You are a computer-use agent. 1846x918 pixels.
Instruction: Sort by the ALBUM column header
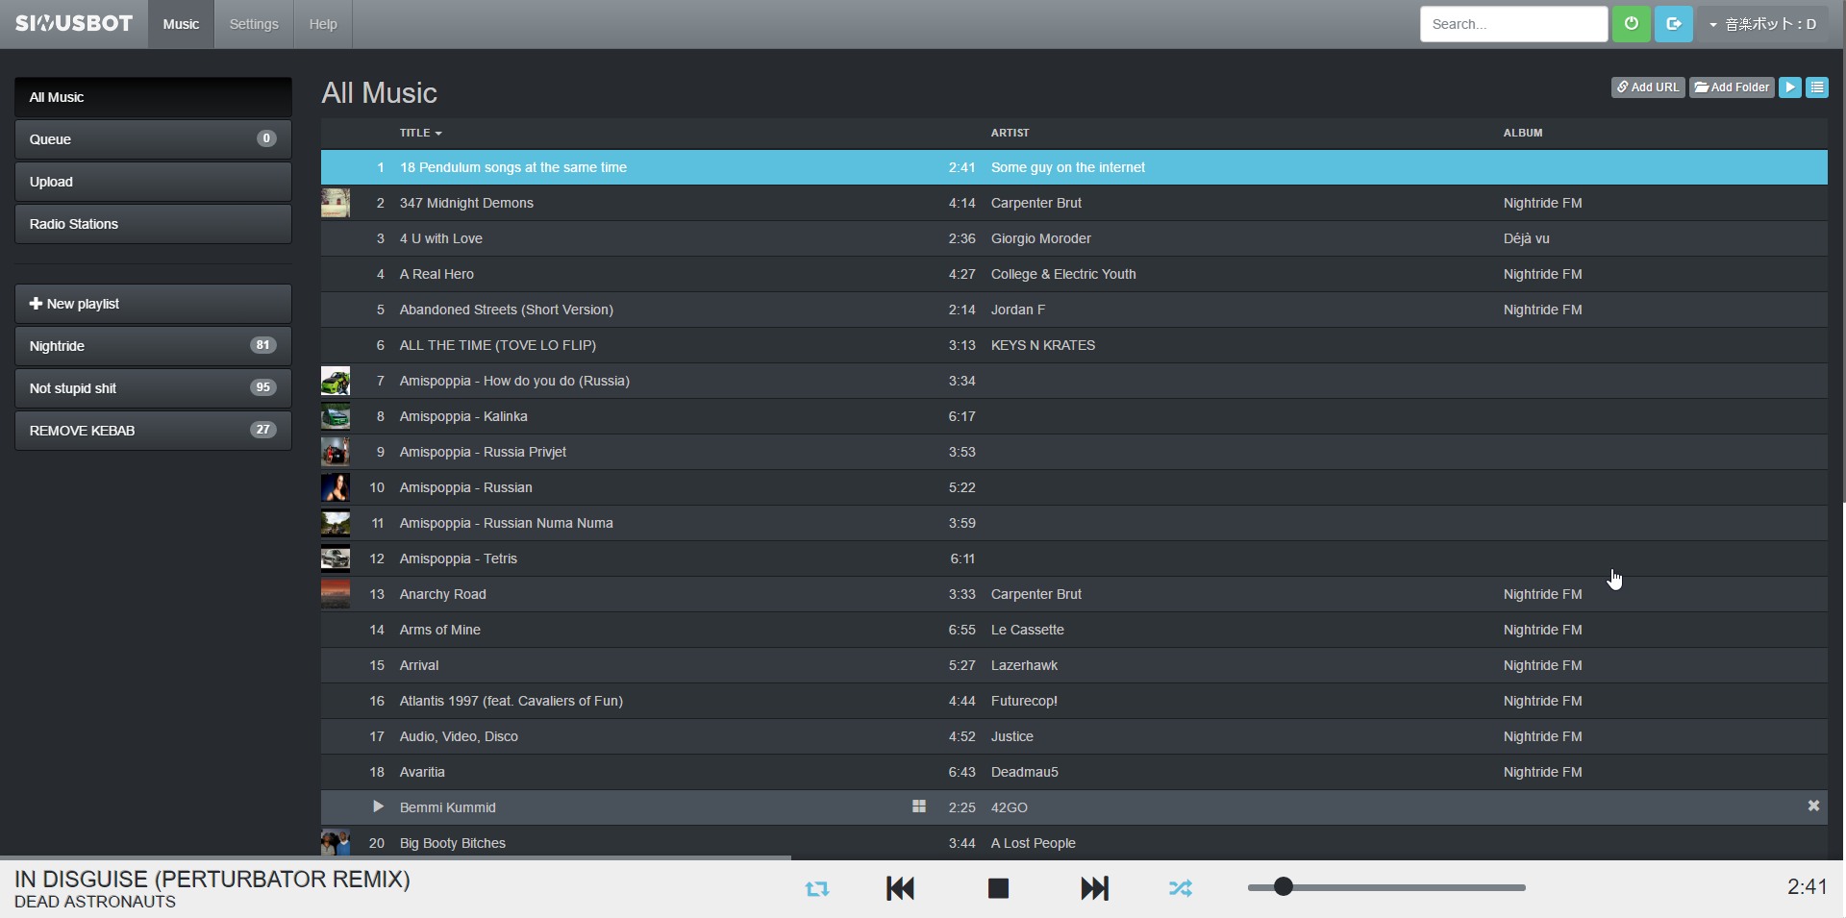point(1523,133)
